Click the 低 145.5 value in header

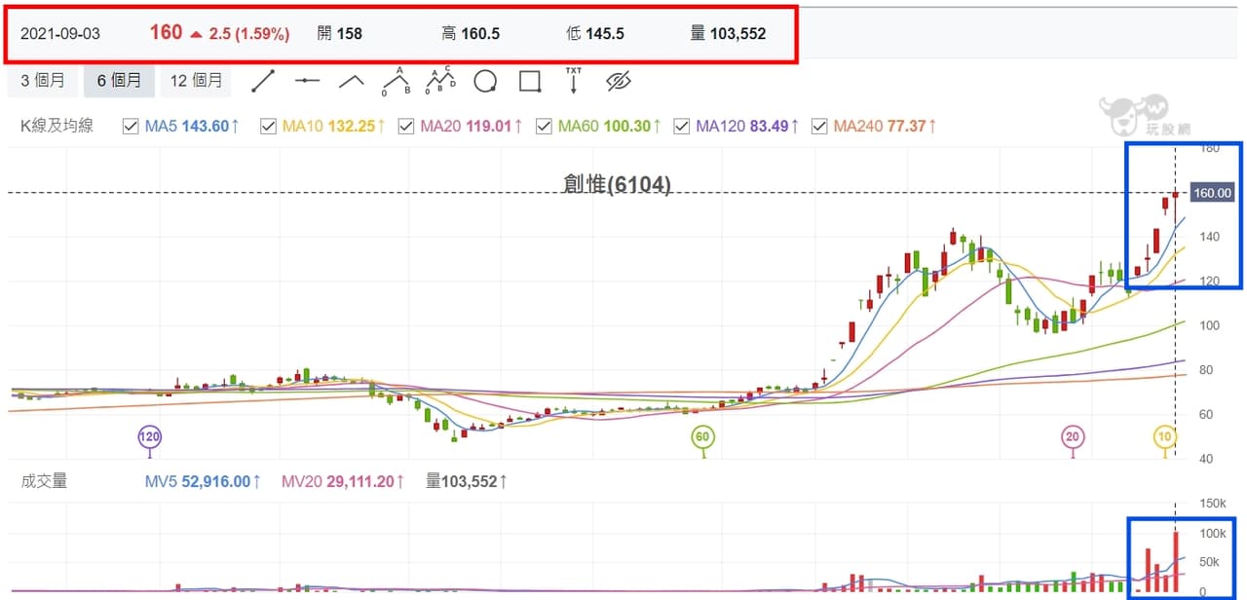[x=595, y=33]
